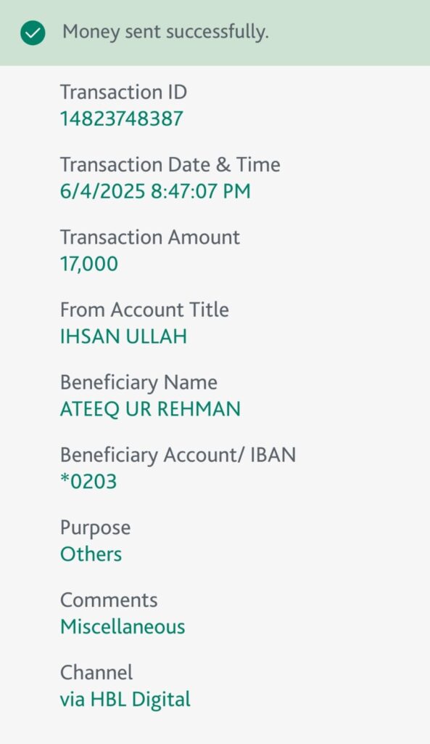Select the 'Money sent successfully.' message
The height and width of the screenshot is (744, 430).
pos(165,32)
